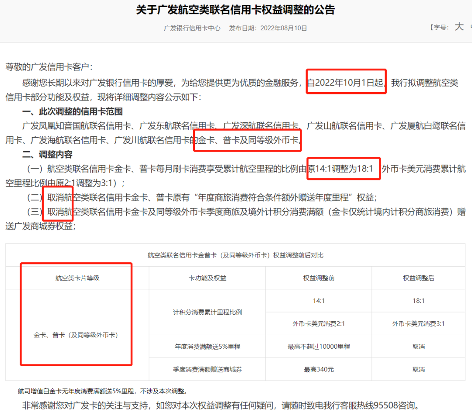Viewport: 472px width, 413px height.
Task: Click the ratio text 原14:1调整为18:1
Action: (340, 169)
